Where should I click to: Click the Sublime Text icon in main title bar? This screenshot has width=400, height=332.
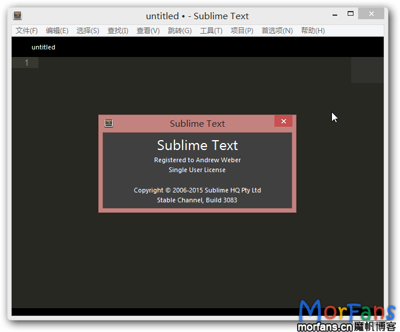pyautogui.click(x=17, y=16)
